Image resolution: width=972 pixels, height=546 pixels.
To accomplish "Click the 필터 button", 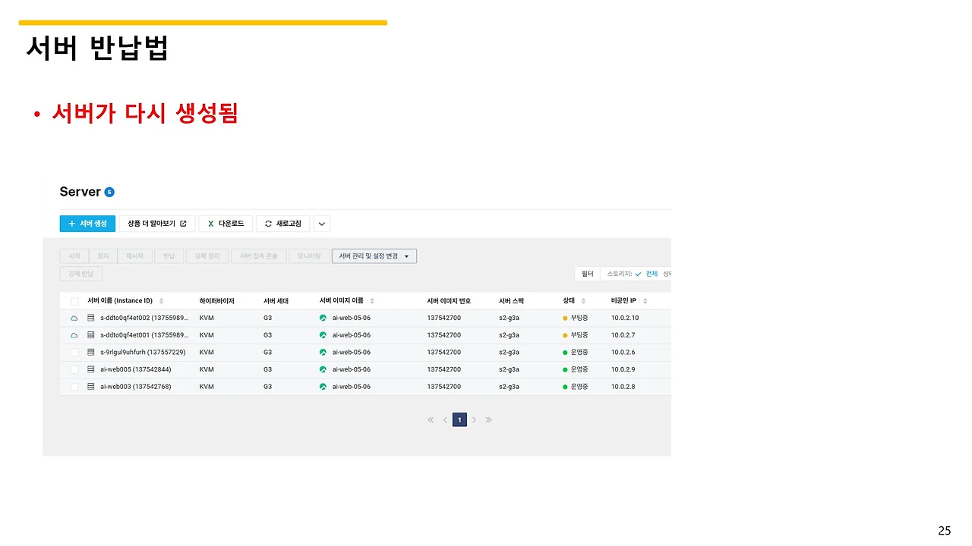I will [587, 274].
